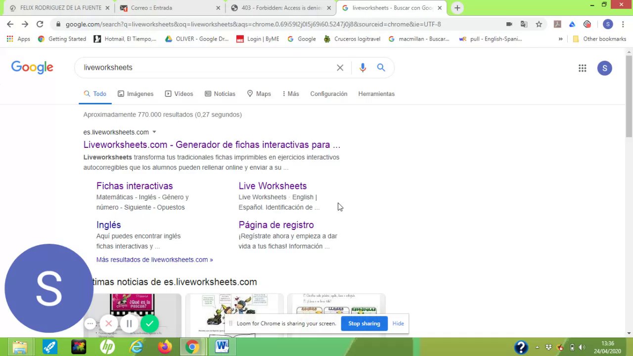Screen dimensions: 633x356
Task: Open File Explorer from the taskbar
Action: tap(20, 347)
